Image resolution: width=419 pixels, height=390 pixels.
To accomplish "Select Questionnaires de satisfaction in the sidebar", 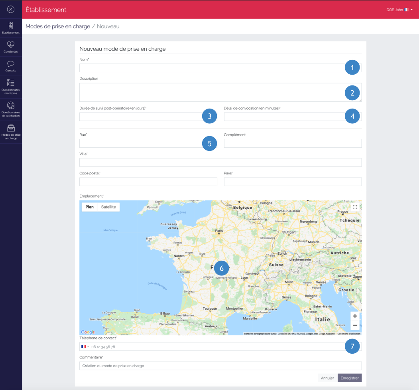I will [10, 108].
